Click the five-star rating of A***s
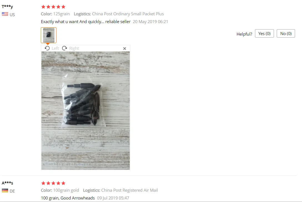 [x=53, y=183]
